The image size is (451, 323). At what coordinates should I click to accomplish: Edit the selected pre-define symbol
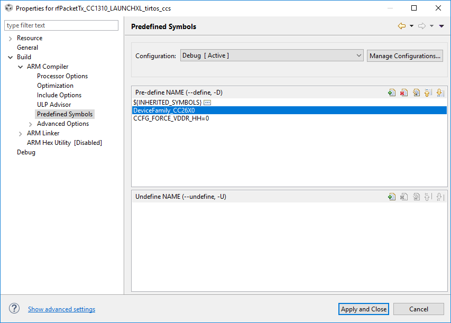416,93
